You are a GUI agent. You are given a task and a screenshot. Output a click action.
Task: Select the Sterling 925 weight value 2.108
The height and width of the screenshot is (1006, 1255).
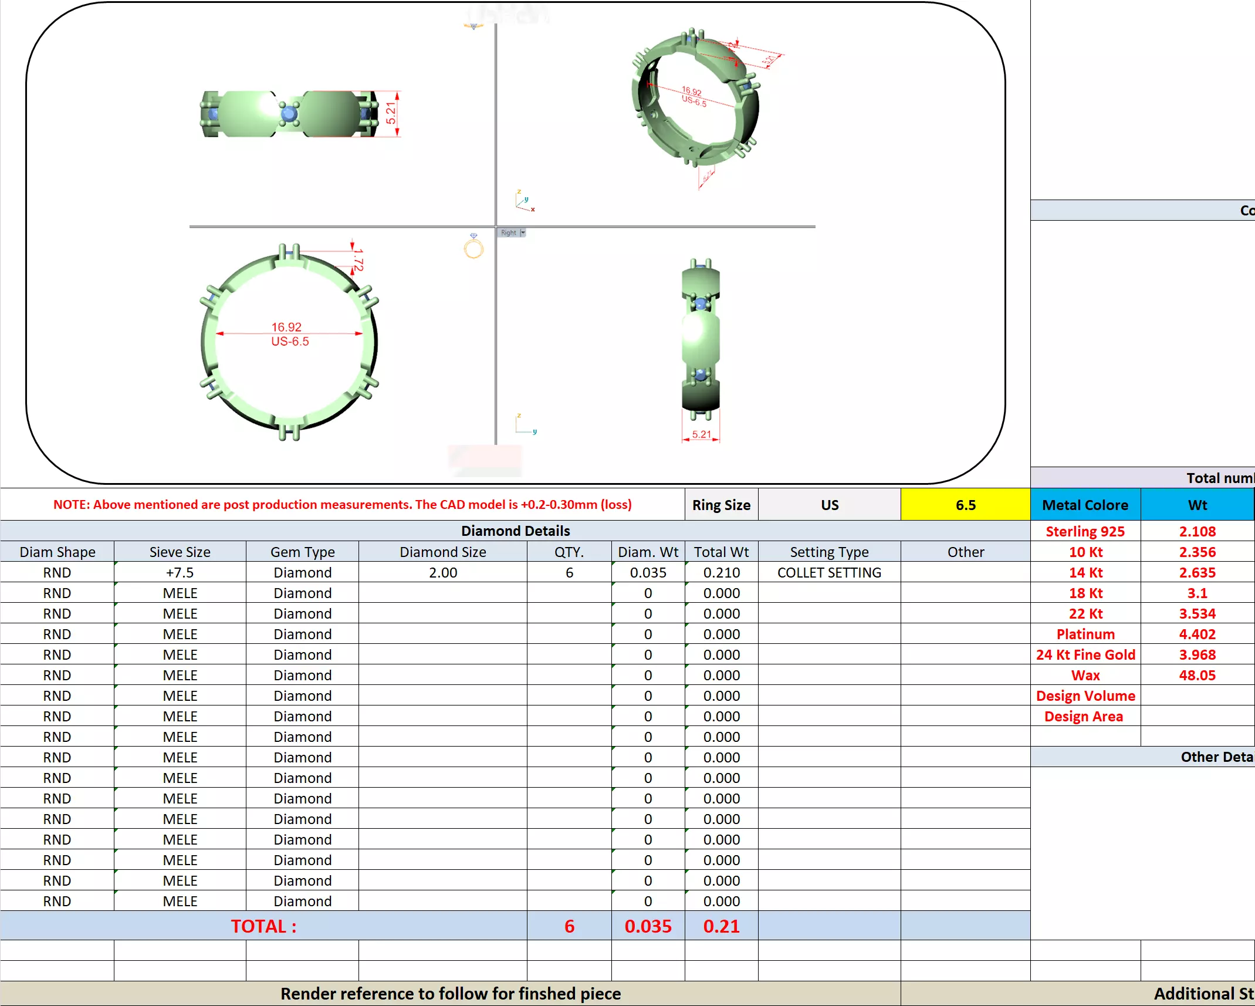tap(1197, 531)
